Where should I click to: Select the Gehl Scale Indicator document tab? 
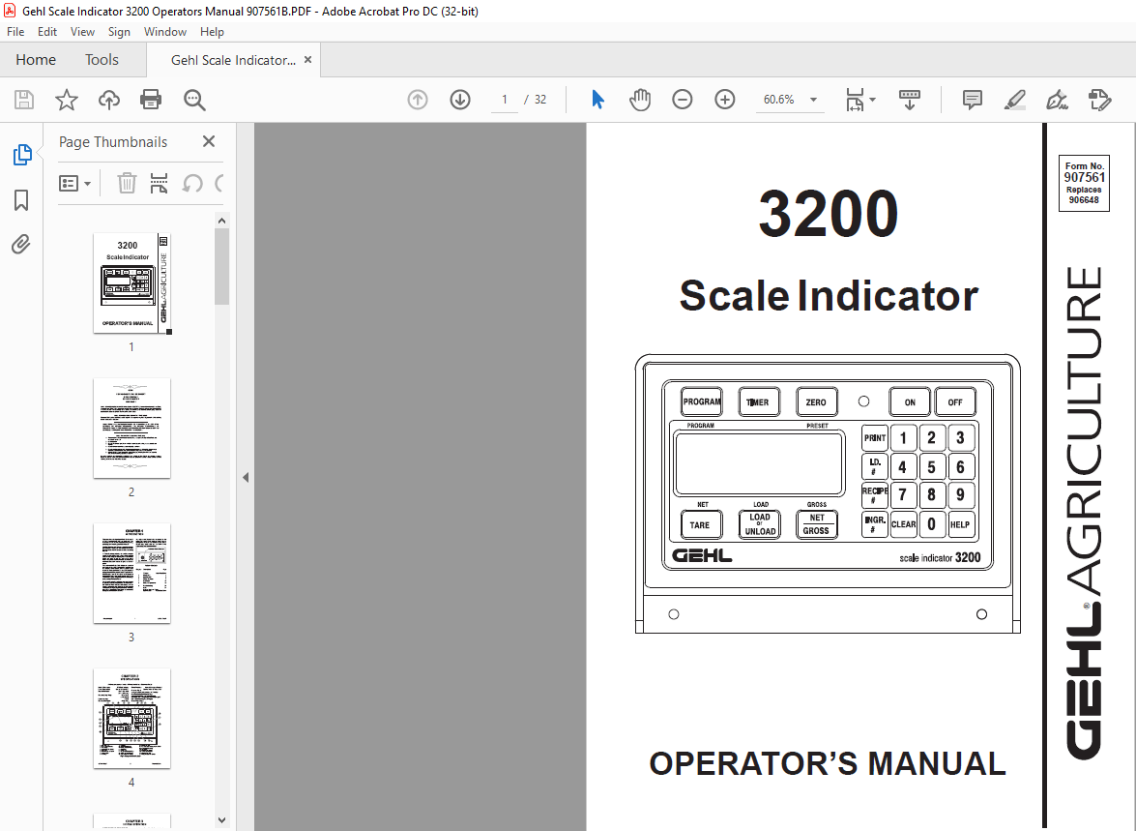click(x=233, y=60)
